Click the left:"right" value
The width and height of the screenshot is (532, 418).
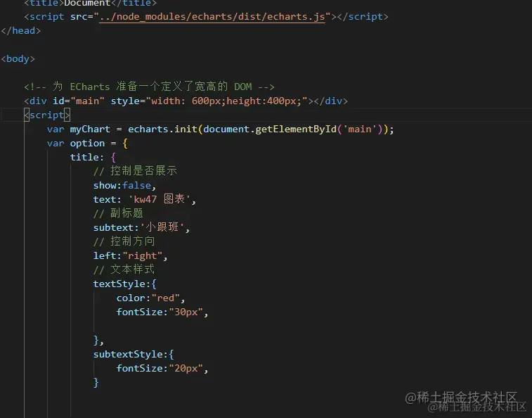[142, 255]
